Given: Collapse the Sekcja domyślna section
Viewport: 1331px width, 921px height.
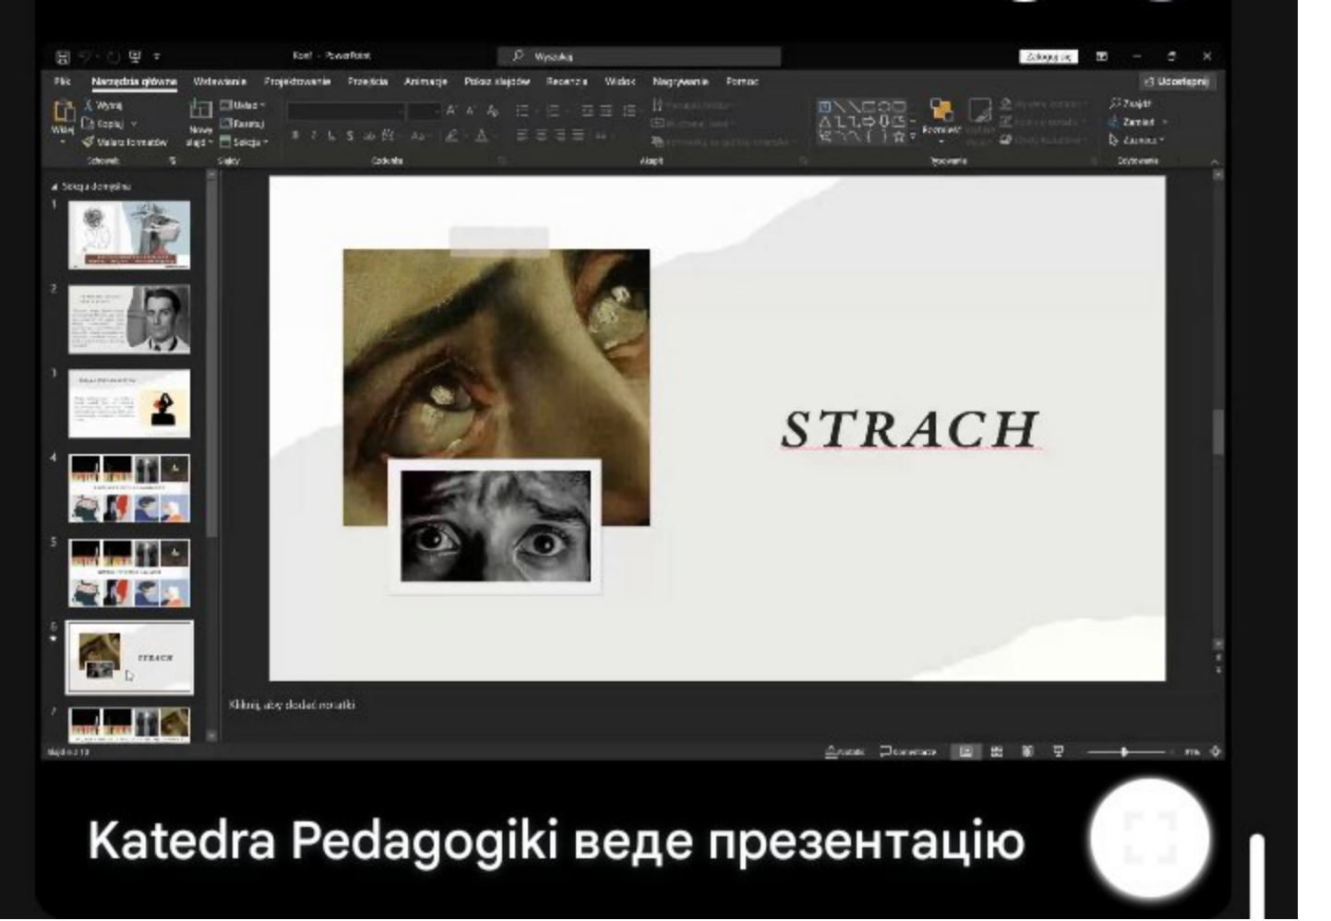Looking at the screenshot, I should [54, 186].
